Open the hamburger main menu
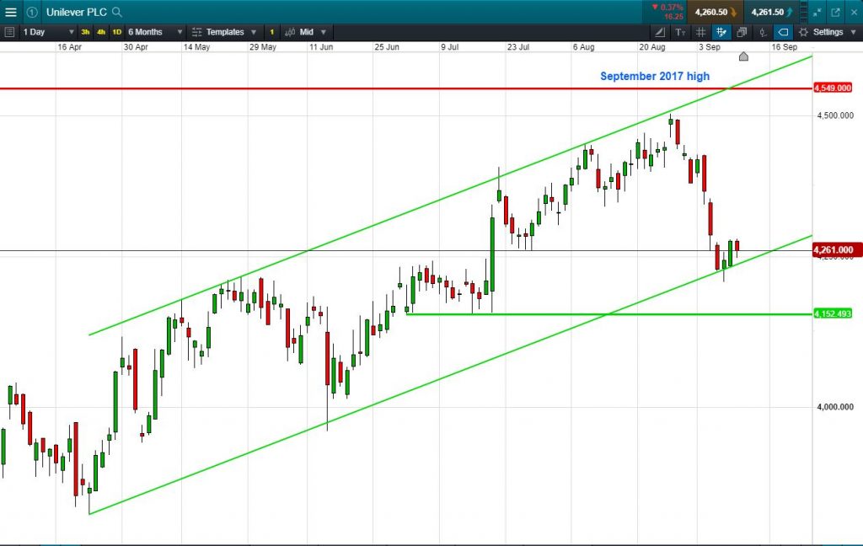This screenshot has height=546, width=863. 10,12
